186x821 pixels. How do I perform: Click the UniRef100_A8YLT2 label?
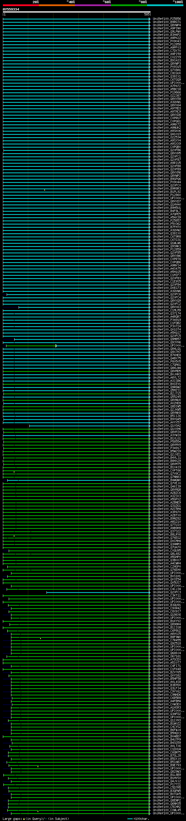tap(167, 378)
